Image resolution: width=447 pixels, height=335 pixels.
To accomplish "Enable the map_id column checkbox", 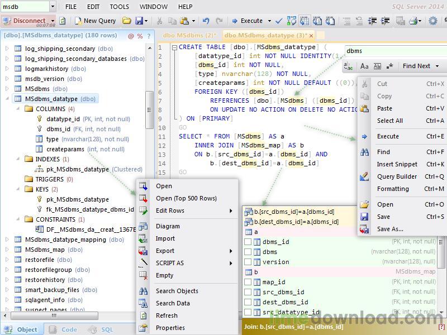I will coord(248,283).
